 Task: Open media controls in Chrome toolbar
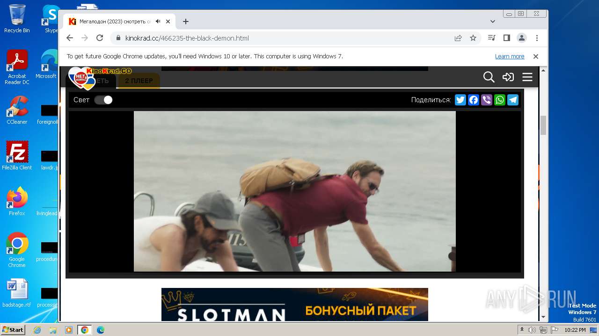click(x=491, y=38)
